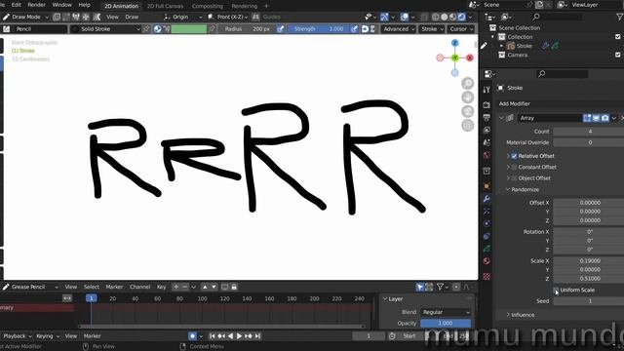Open the Solid Stroke material dropdown
Screen dimensions: 624x351
coord(106,29)
